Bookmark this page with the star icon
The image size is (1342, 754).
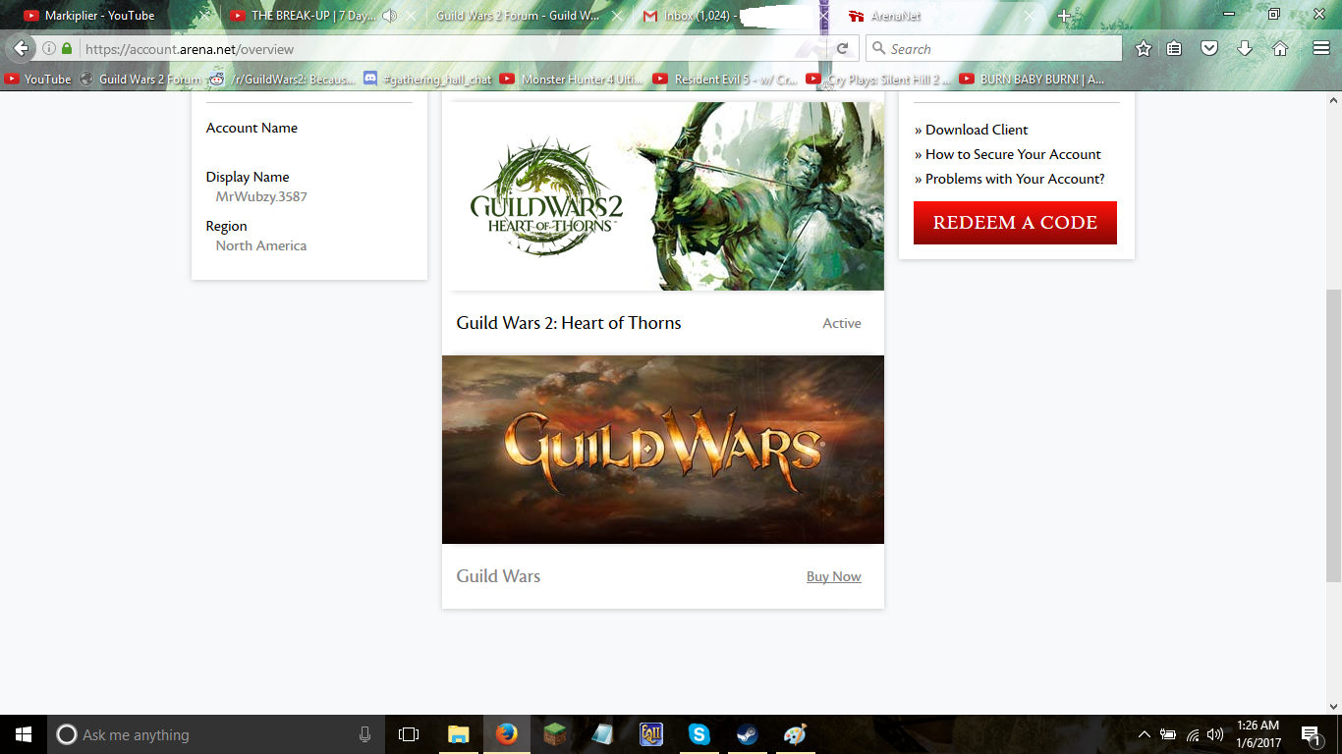pos(1144,49)
